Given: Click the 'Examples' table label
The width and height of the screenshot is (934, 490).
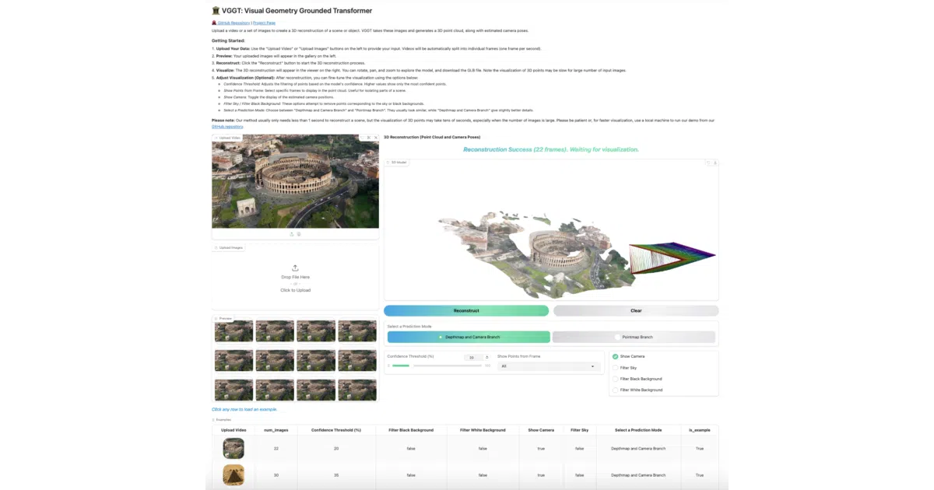Looking at the screenshot, I should coord(223,419).
